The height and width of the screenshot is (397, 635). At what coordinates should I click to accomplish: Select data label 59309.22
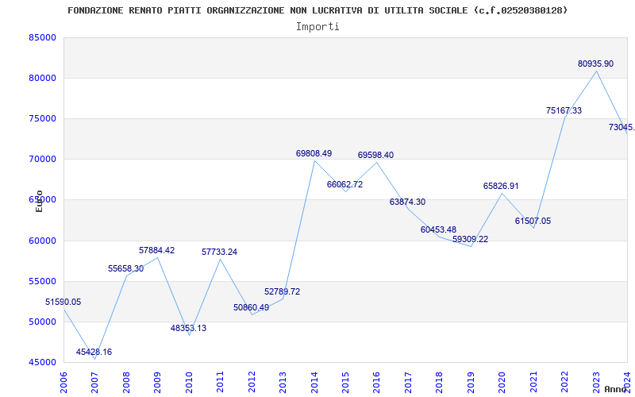470,239
